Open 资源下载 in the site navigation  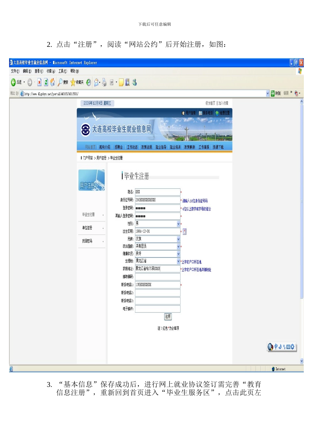[x=218, y=147]
